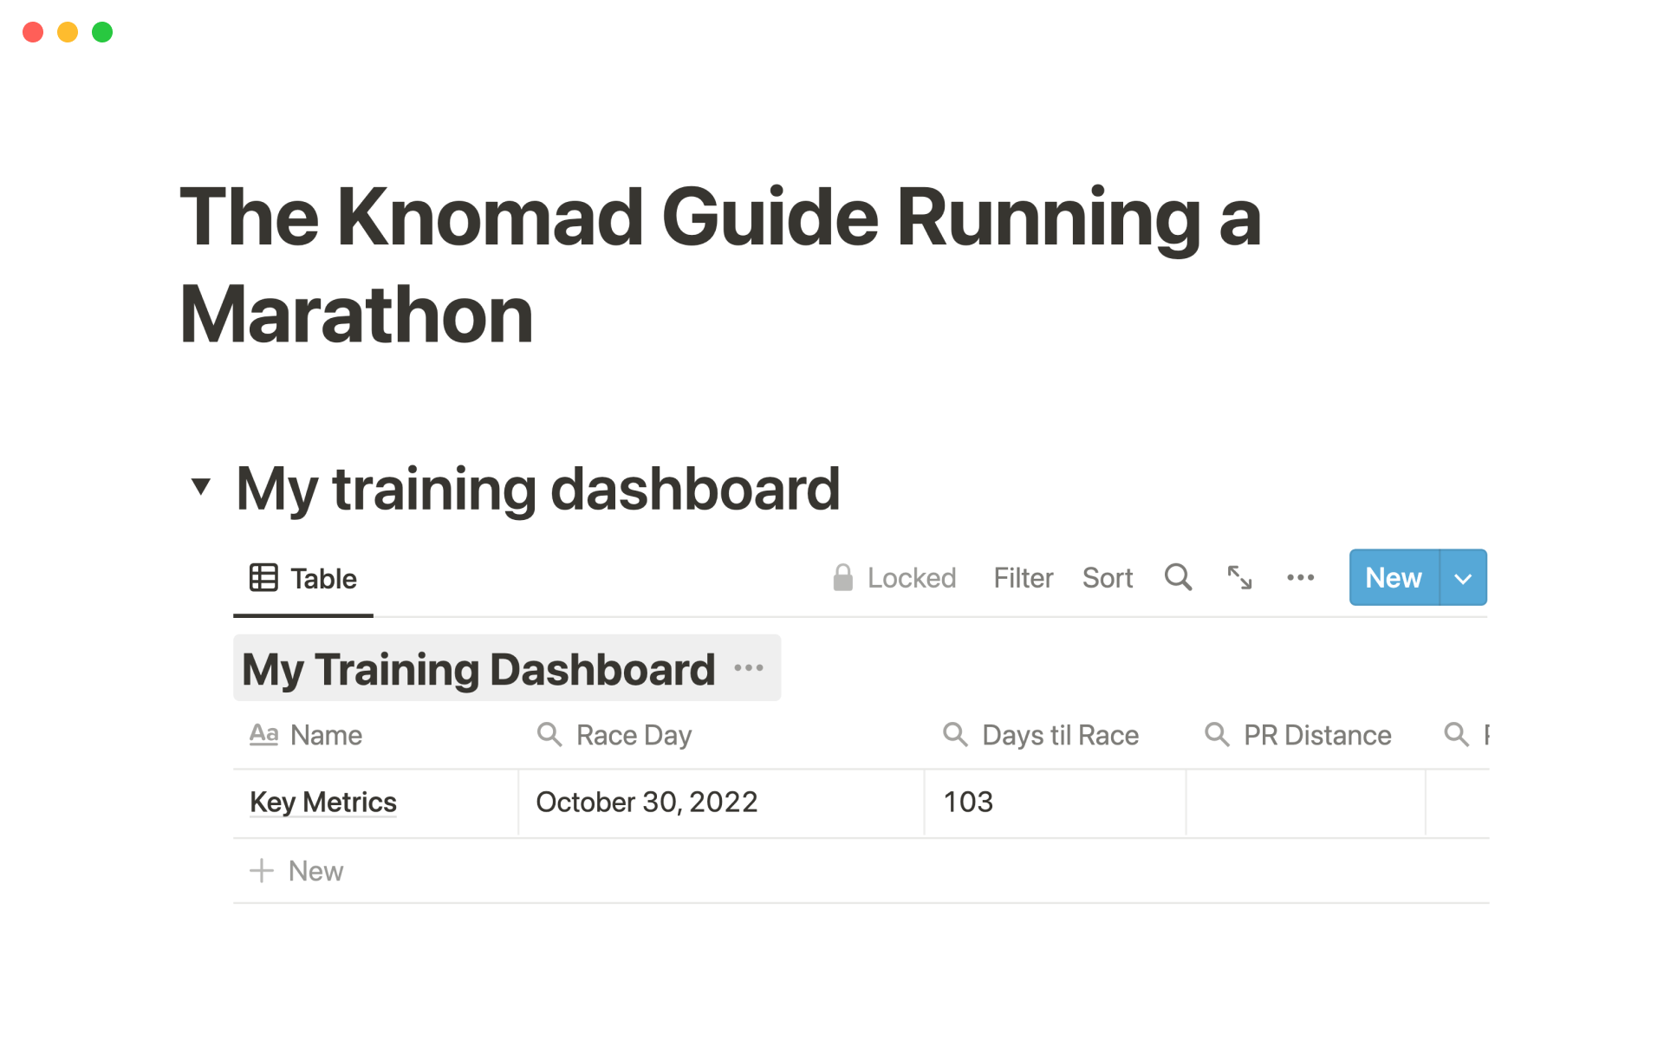Click the Locked padlock icon
The image size is (1664, 1040).
tap(842, 577)
